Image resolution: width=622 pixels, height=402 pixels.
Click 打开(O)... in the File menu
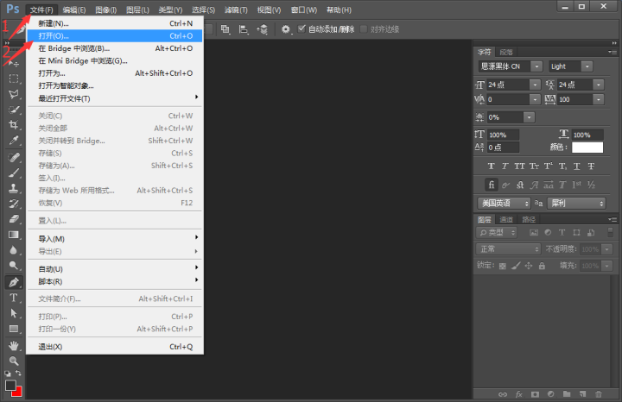tap(54, 36)
